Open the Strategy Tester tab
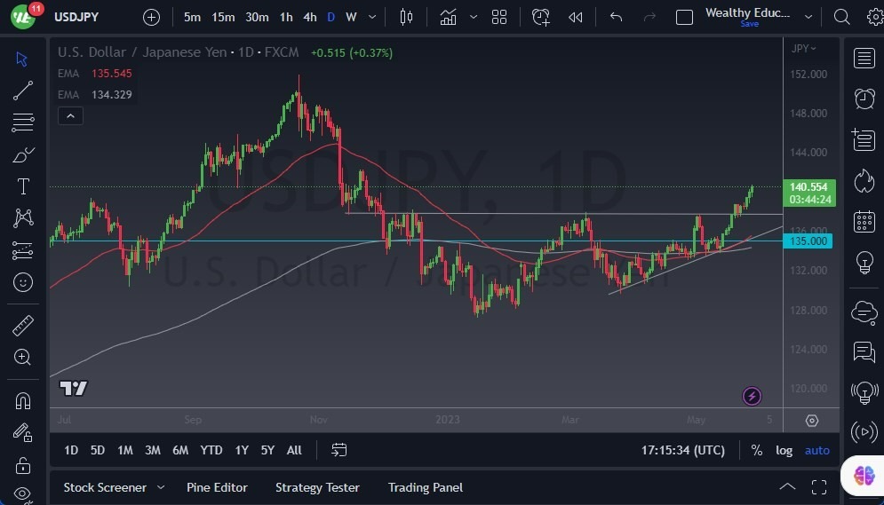 point(317,487)
